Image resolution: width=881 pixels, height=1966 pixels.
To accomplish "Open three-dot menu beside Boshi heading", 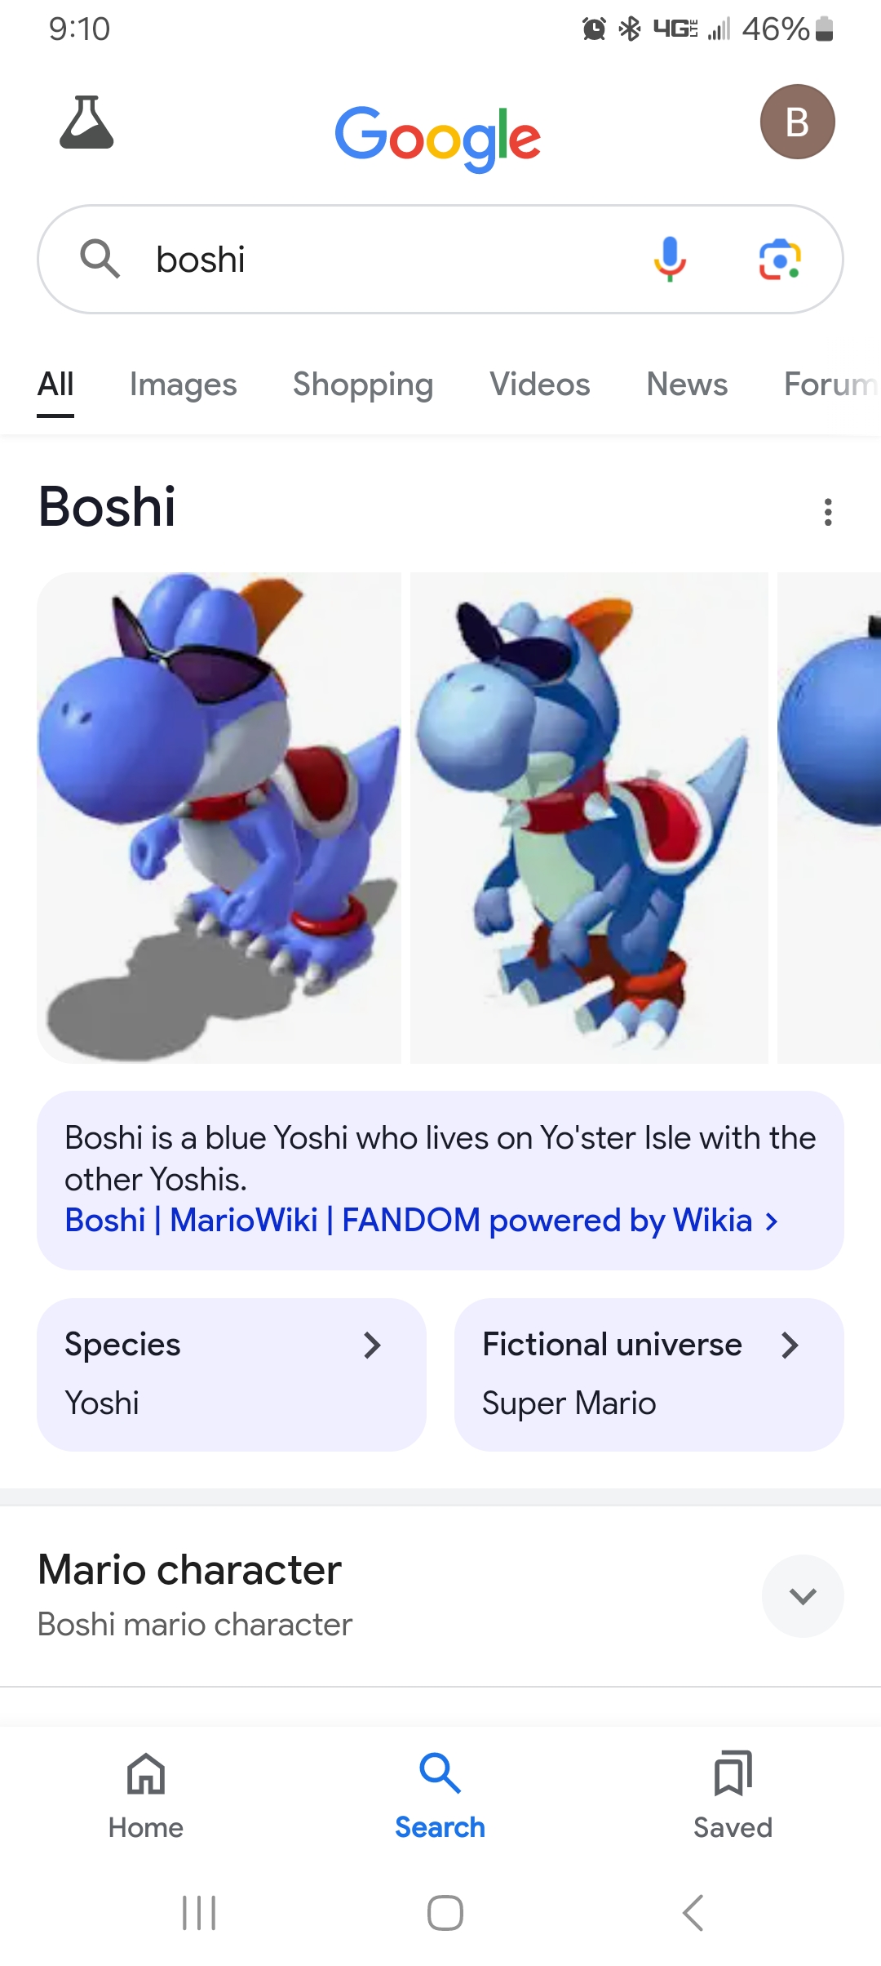I will pos(828,512).
